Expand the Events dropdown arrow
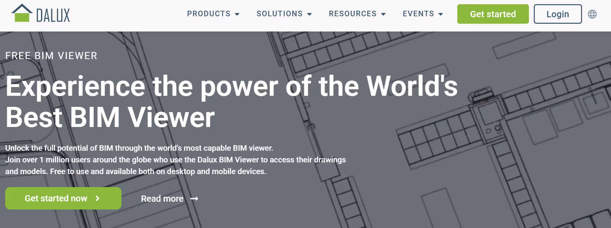611x228 pixels. [441, 14]
